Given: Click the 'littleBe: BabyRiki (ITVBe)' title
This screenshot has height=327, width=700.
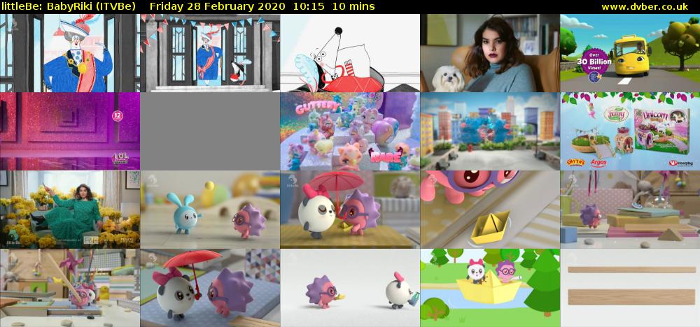Looking at the screenshot, I should click(x=68, y=7).
